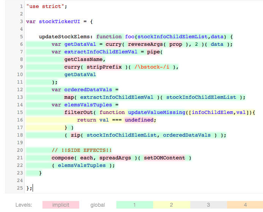
Task: Click reverseArgs on line 6
Action: (x=145, y=44)
